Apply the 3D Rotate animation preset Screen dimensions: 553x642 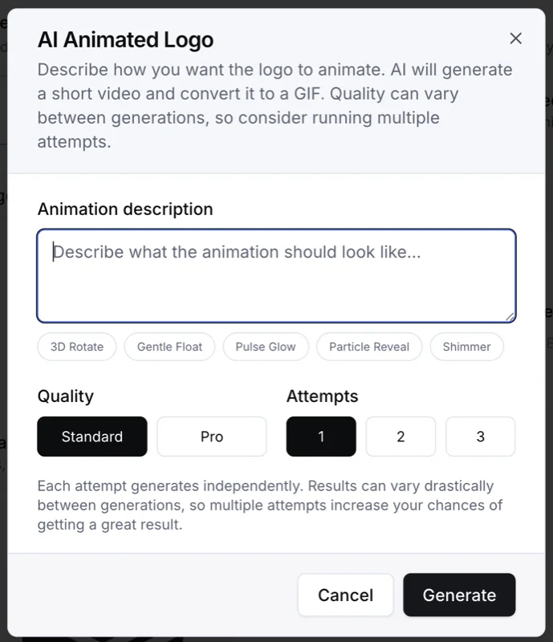pos(76,347)
